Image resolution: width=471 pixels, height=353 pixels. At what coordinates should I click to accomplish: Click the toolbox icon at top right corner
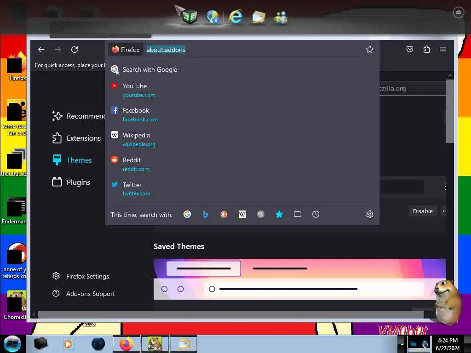pos(458,12)
